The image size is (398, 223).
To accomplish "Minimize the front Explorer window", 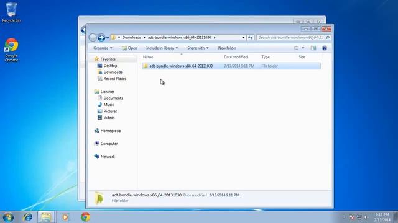I will [306, 29].
